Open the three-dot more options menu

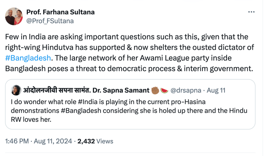(x=251, y=12)
